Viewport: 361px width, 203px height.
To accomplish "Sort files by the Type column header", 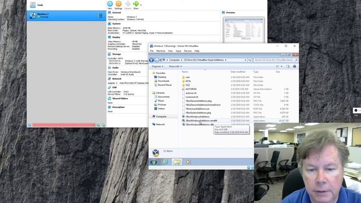I will click(256, 72).
